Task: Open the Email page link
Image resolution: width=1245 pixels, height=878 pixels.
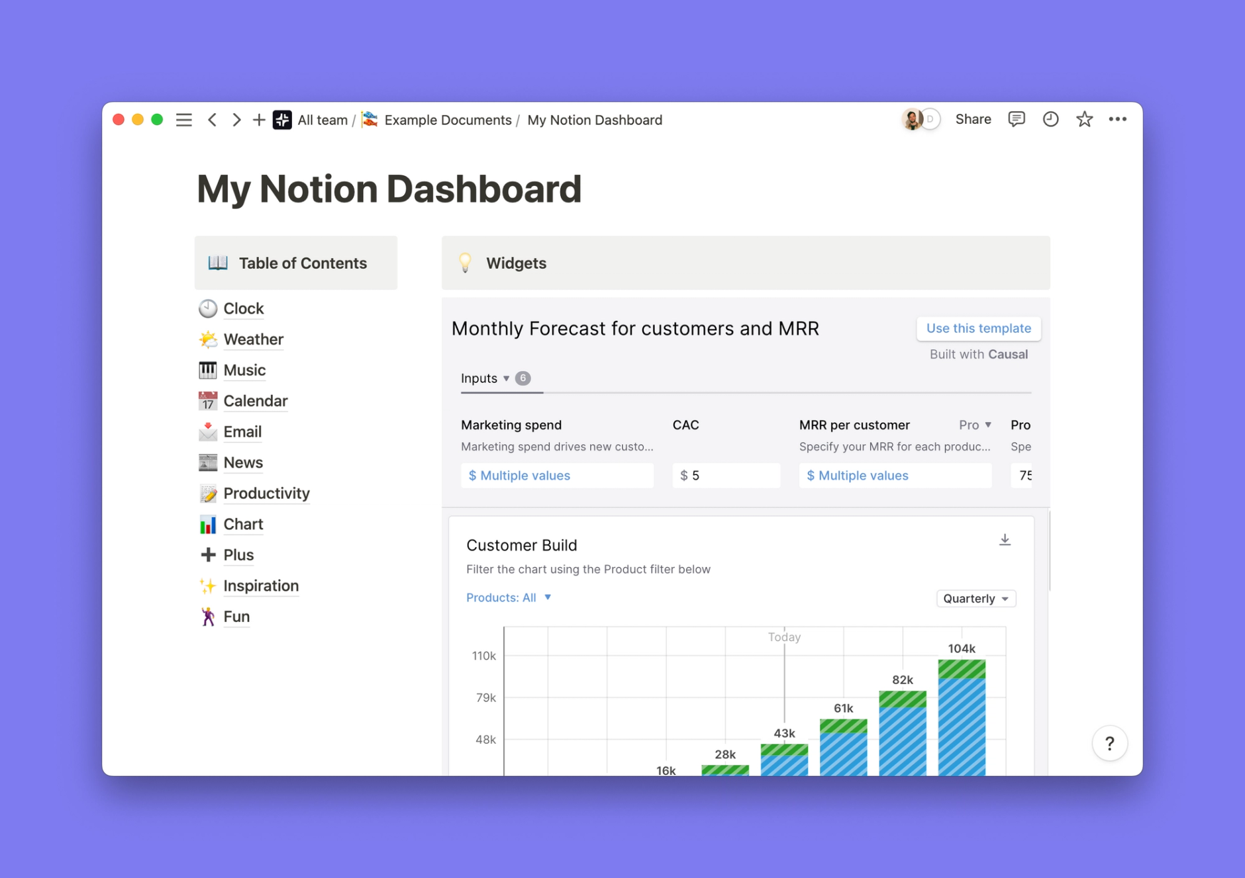Action: (x=242, y=431)
